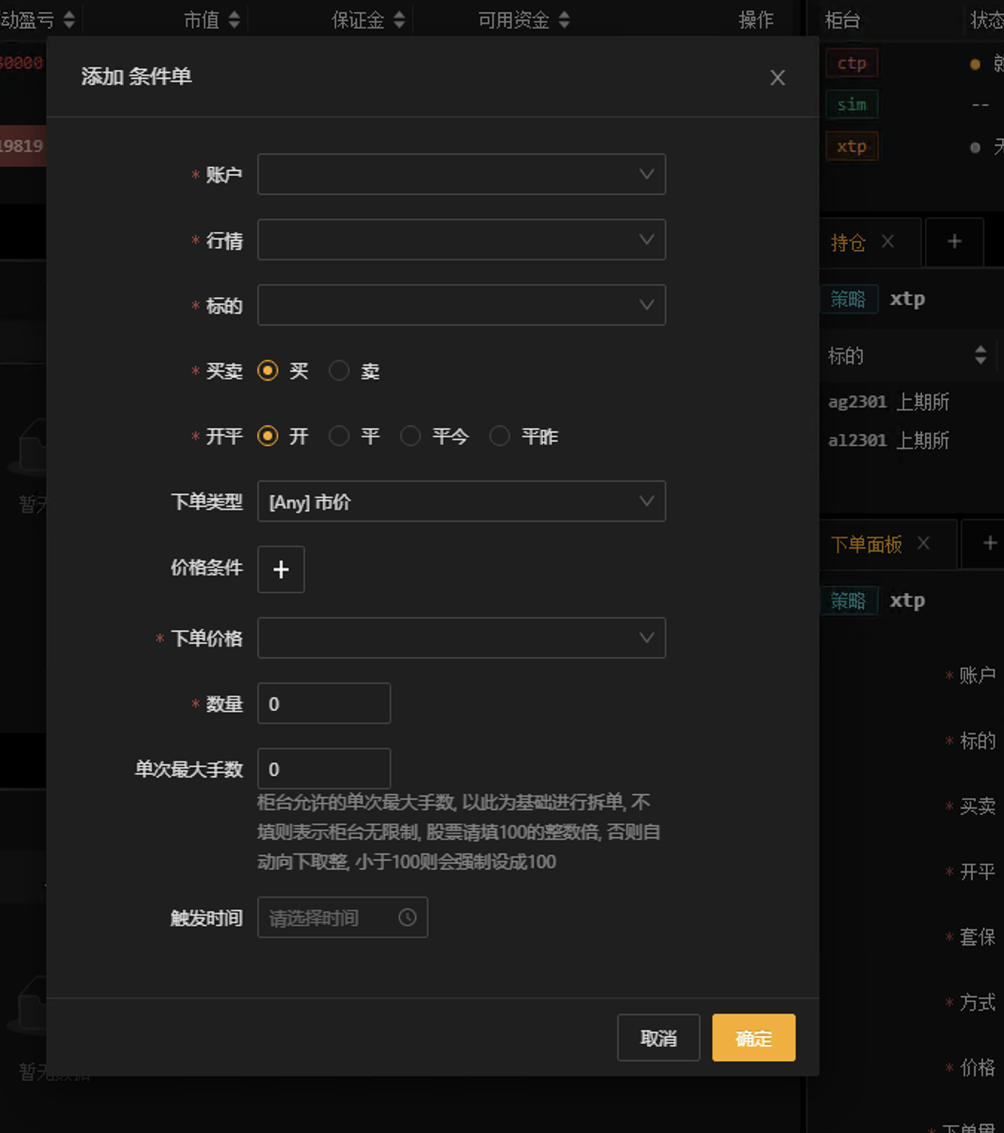Select 平昨 close-yesterday option
This screenshot has height=1133, width=1004.
tap(499, 436)
